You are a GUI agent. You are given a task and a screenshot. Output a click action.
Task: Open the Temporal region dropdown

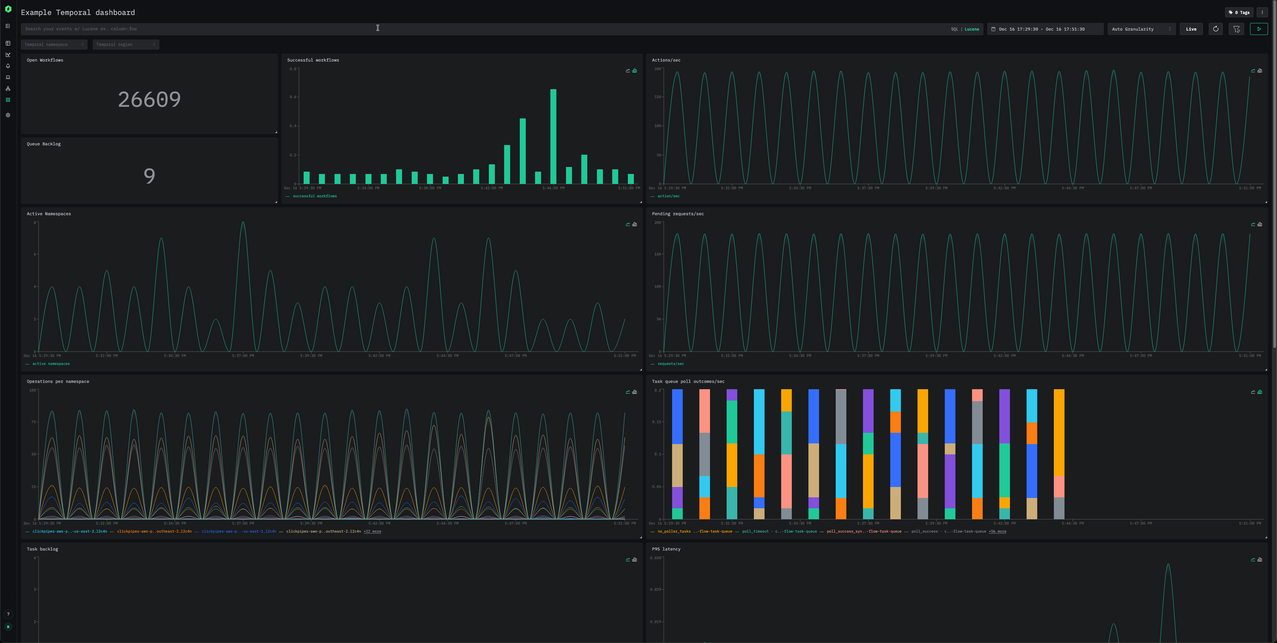[x=125, y=44]
